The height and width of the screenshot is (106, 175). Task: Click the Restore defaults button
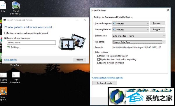pyautogui.click(x=104, y=83)
